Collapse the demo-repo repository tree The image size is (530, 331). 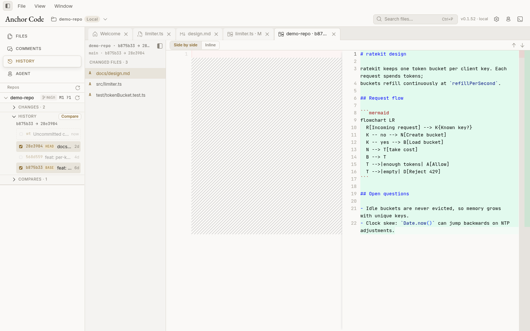coord(6,98)
